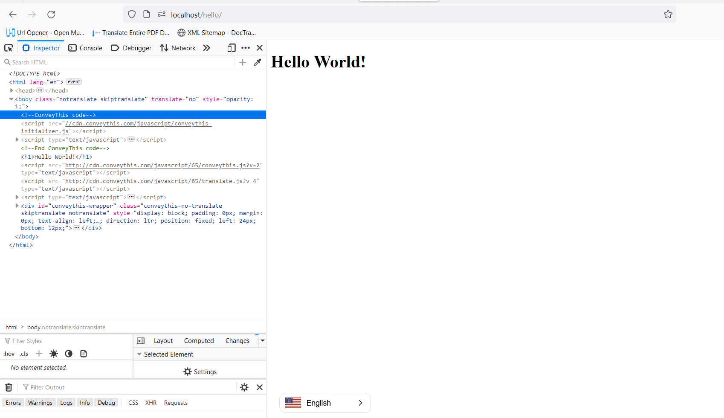Open translate.js?v=4 script link
Screen dimensions: 724x418
(x=161, y=181)
